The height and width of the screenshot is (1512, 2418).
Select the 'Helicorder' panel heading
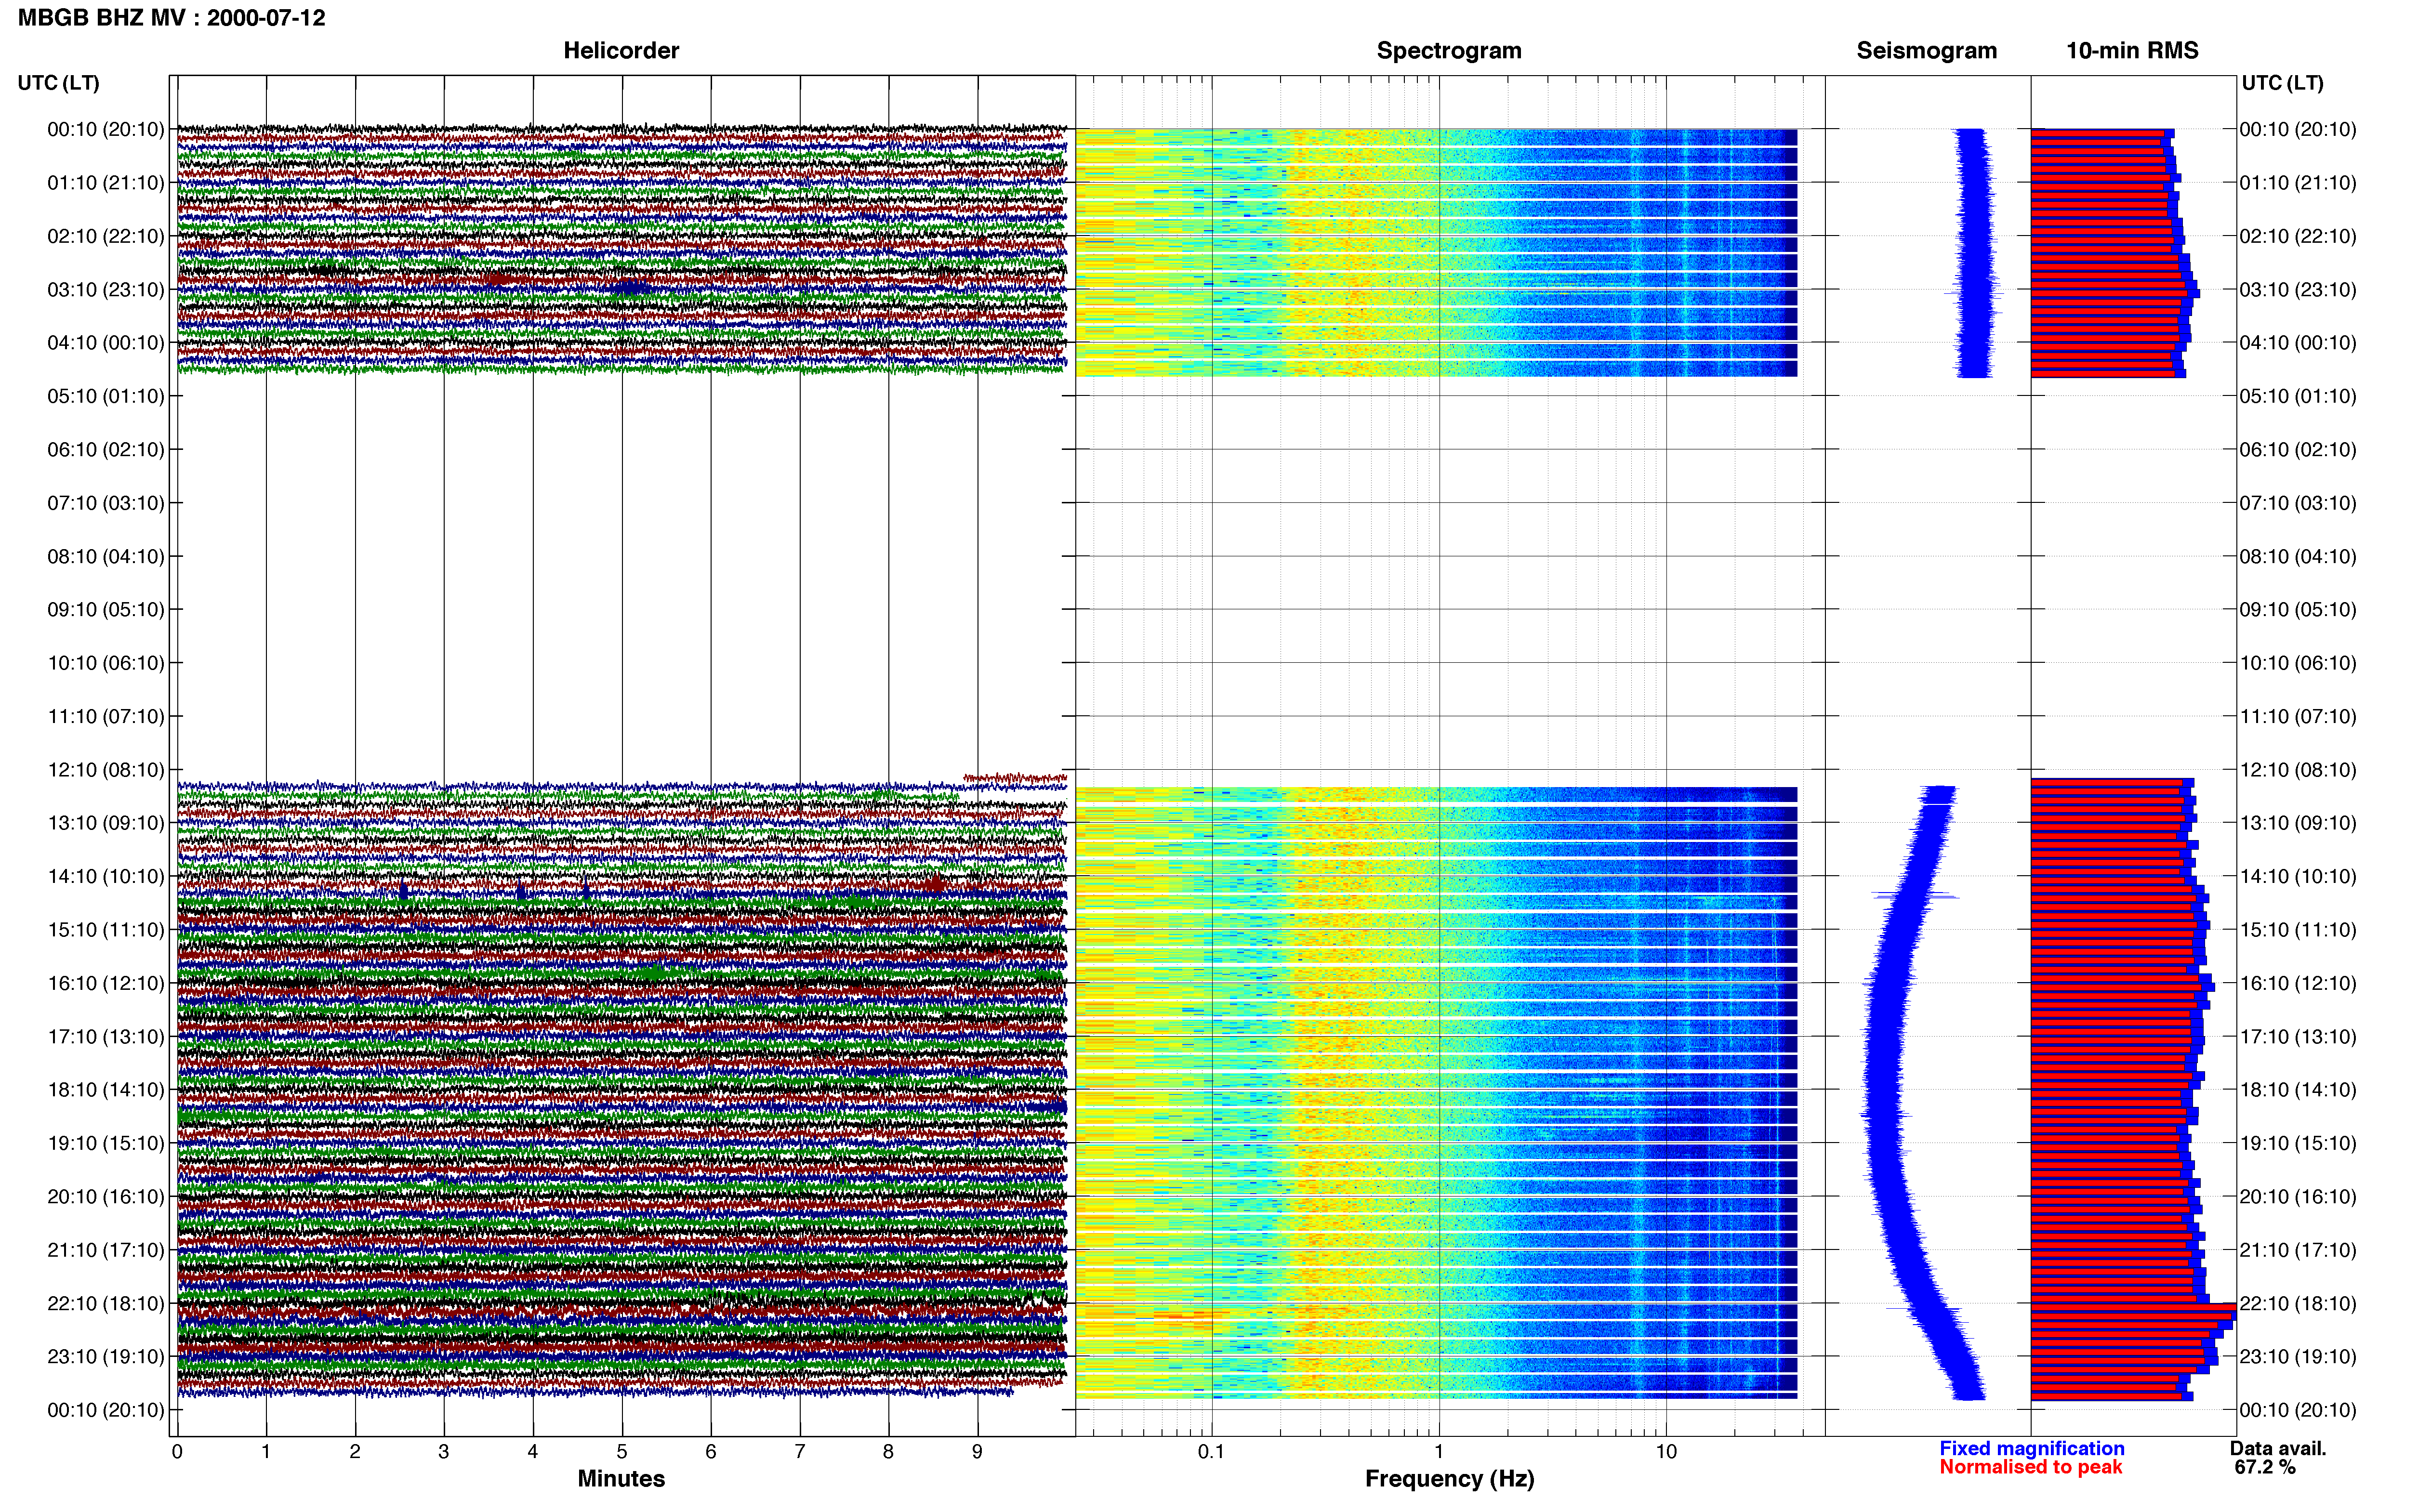point(621,51)
